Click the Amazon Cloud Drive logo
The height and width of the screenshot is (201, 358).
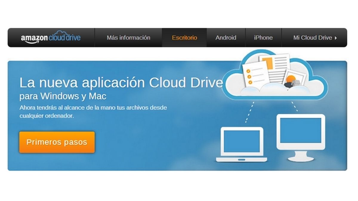tap(51, 37)
